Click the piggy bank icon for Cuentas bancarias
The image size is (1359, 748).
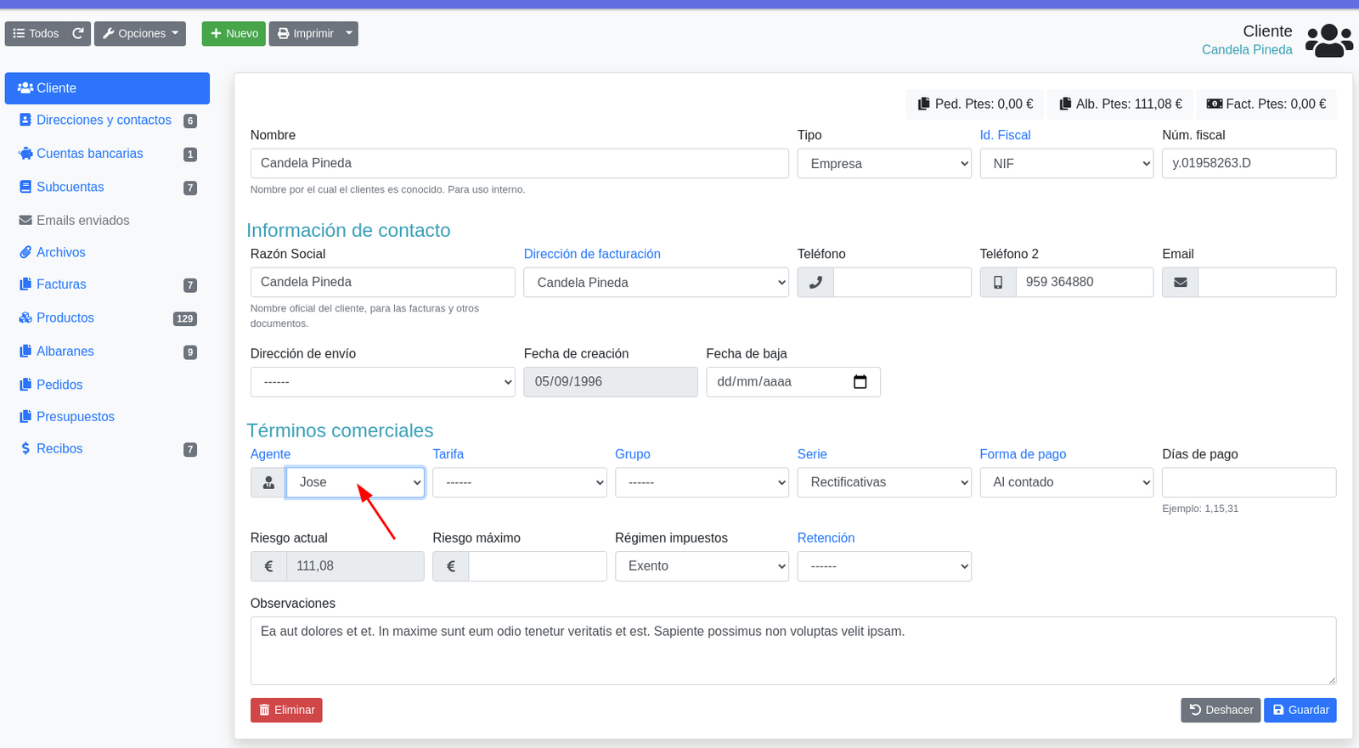pos(25,154)
